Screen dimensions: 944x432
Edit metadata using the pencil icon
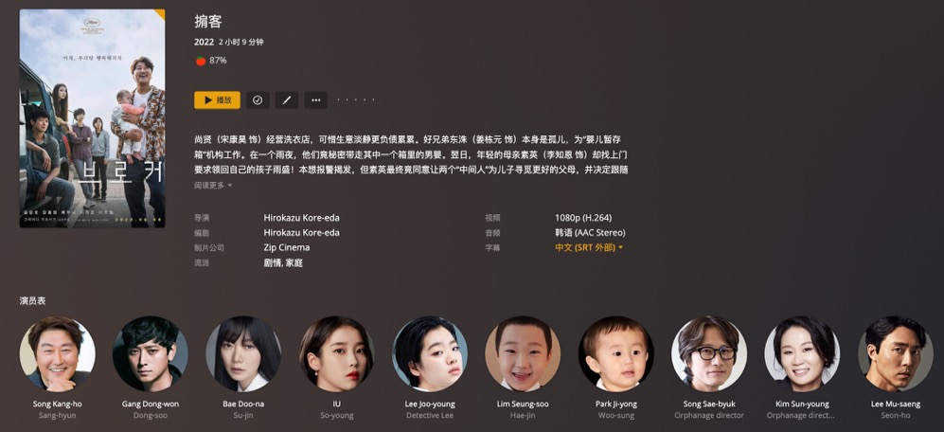[x=287, y=100]
